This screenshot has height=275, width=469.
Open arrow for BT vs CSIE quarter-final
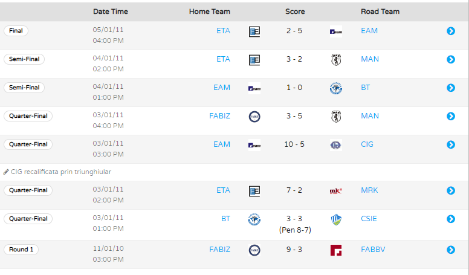[451, 219]
